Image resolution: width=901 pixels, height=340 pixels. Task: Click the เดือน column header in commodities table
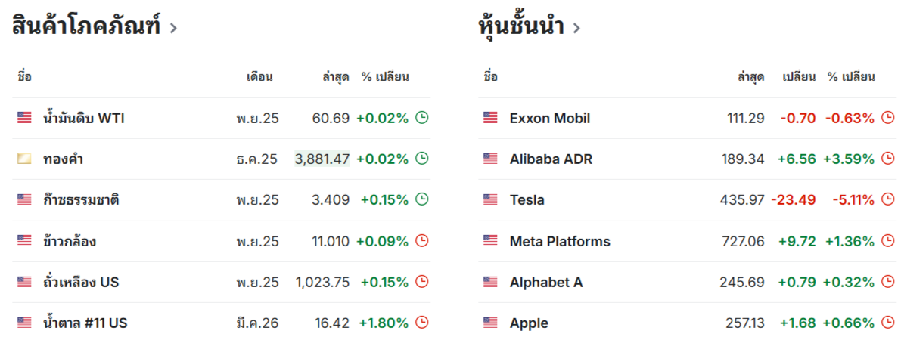coord(259,76)
